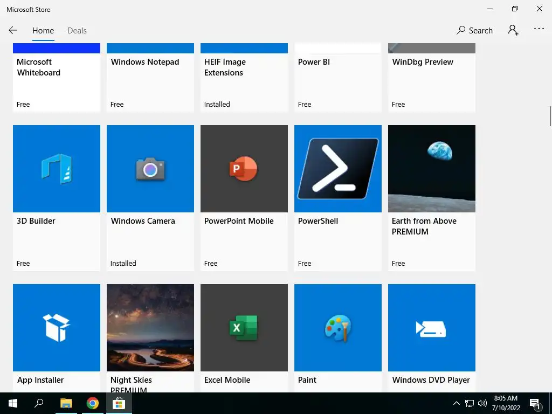Open the PowerShell app icon
The image size is (552, 414).
(x=338, y=169)
